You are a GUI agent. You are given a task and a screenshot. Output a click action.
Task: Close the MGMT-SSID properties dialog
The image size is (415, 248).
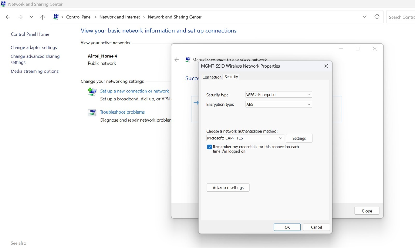326,66
